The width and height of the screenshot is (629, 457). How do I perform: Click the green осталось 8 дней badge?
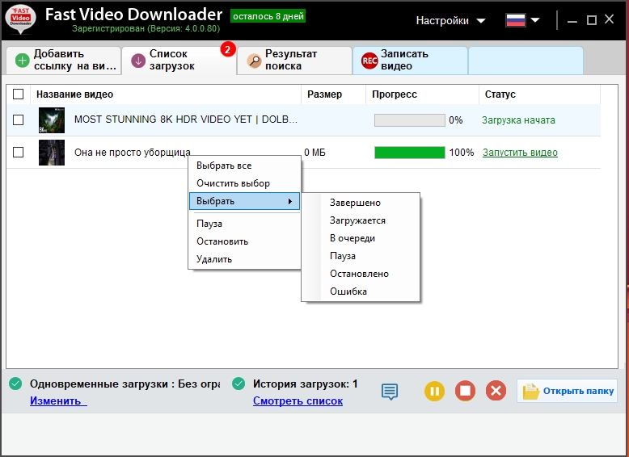(268, 16)
